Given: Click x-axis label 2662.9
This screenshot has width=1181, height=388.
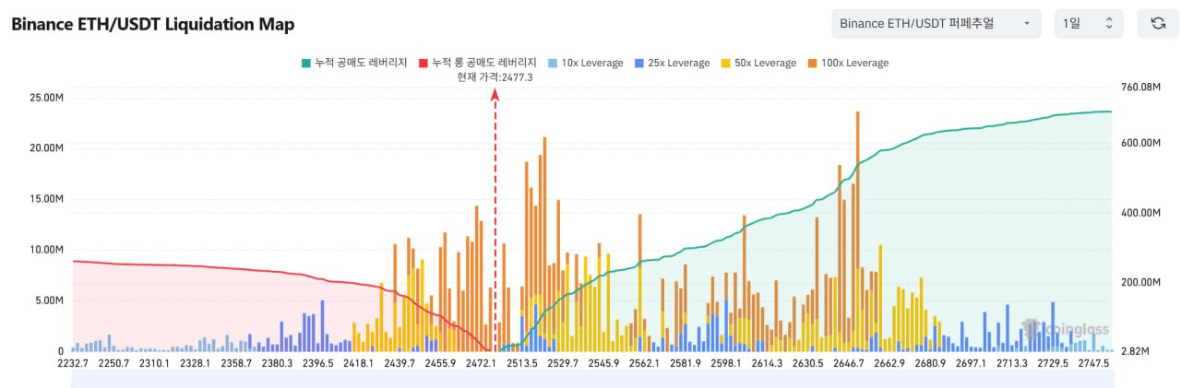Looking at the screenshot, I should pos(889,363).
